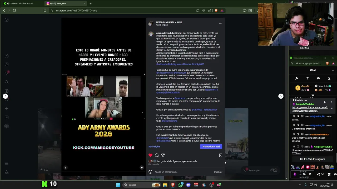This screenshot has width=337, height=189.
Task: Open Instagram messages icon with notification badge
Action: [x=7, y=73]
